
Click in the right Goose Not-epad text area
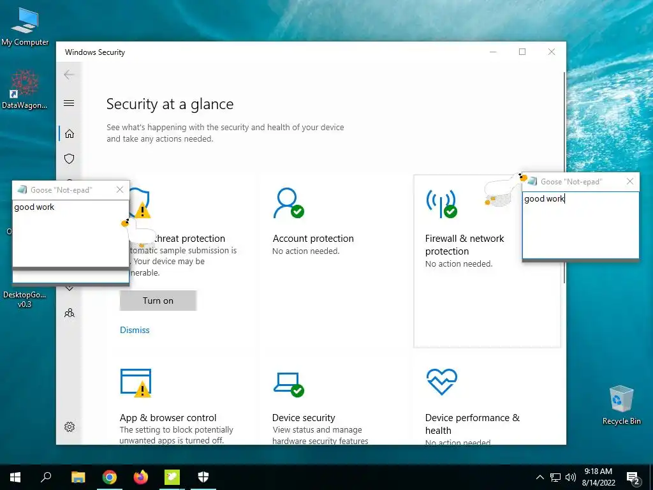(x=580, y=225)
